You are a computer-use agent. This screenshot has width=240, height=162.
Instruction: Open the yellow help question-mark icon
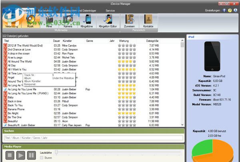(230, 10)
